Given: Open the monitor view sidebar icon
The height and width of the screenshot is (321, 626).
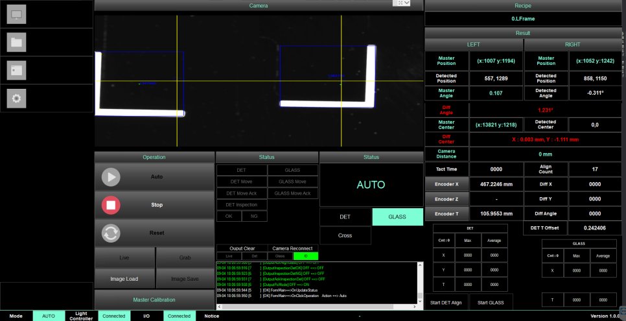Looking at the screenshot, I should [x=16, y=14].
